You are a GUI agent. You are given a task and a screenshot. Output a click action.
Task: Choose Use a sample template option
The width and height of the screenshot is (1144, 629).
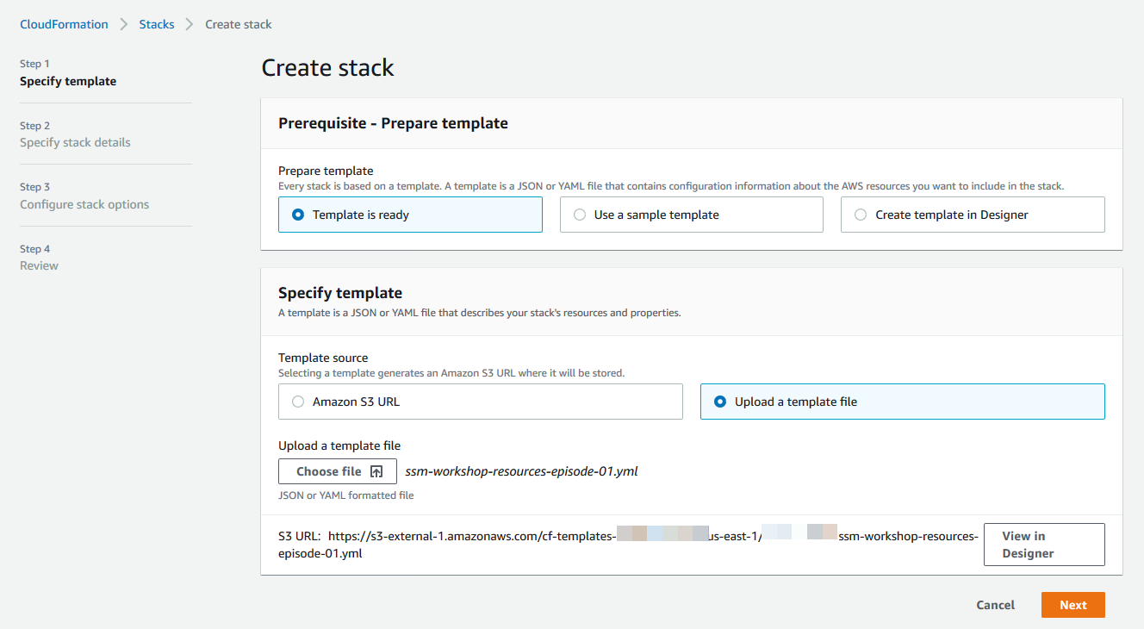tap(692, 215)
